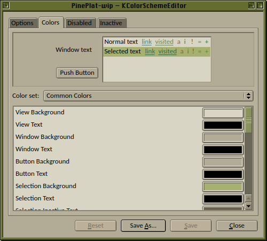The width and height of the screenshot is (267, 241).
Task: Edit the Window Background color swatch
Action: pos(223,137)
